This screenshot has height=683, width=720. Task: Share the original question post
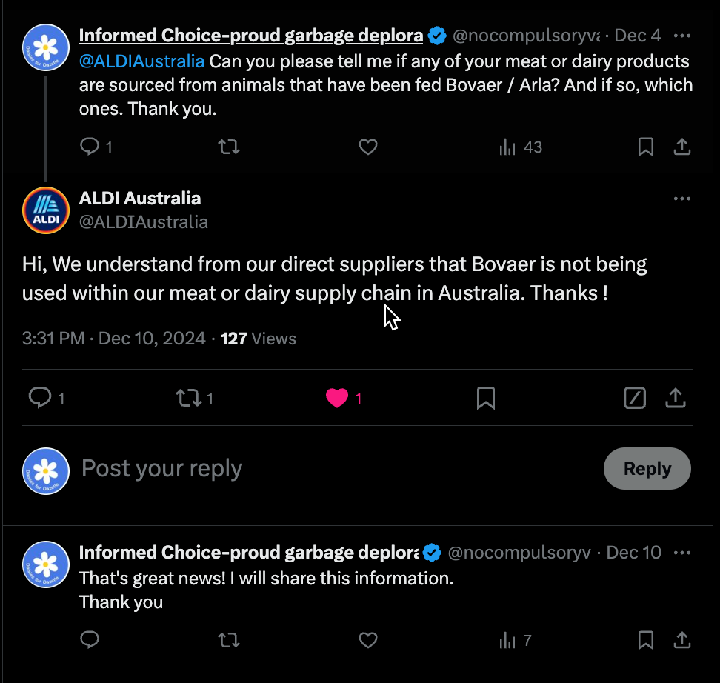coord(681,147)
